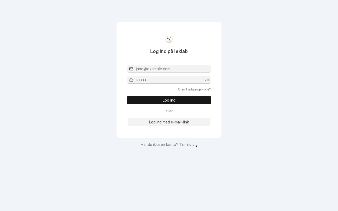This screenshot has height=211, width=338.
Task: Click the envelope icon in email field
Action: [131, 69]
